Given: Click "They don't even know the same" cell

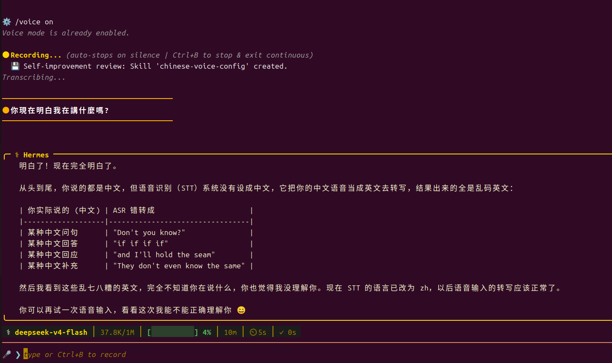Looking at the screenshot, I should (x=179, y=266).
